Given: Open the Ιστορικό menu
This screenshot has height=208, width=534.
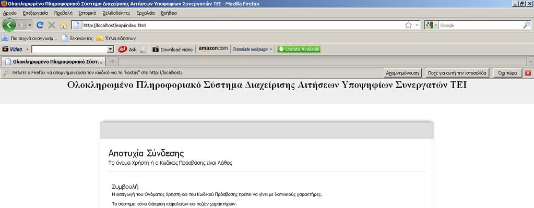Looking at the screenshot, I should [x=88, y=13].
